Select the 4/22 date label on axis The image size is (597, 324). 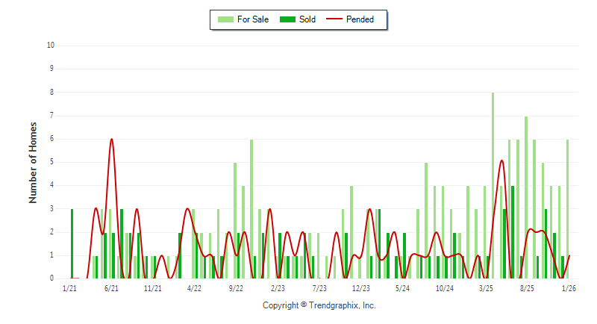[x=194, y=288]
